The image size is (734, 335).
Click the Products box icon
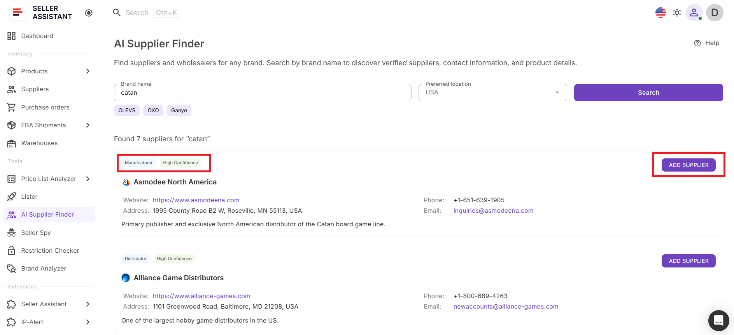click(12, 71)
